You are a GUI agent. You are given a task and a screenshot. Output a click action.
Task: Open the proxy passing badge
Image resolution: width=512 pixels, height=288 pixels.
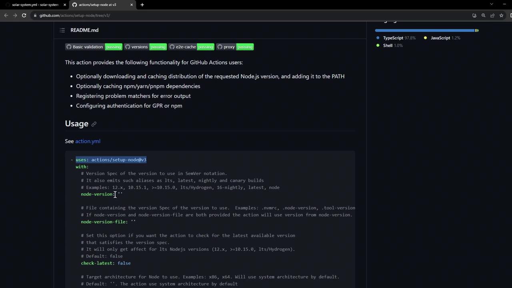[235, 47]
